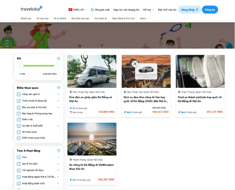Enable the Spa & thư giãn filter
Screen dimensions: 235x190
pyautogui.click(x=19, y=164)
